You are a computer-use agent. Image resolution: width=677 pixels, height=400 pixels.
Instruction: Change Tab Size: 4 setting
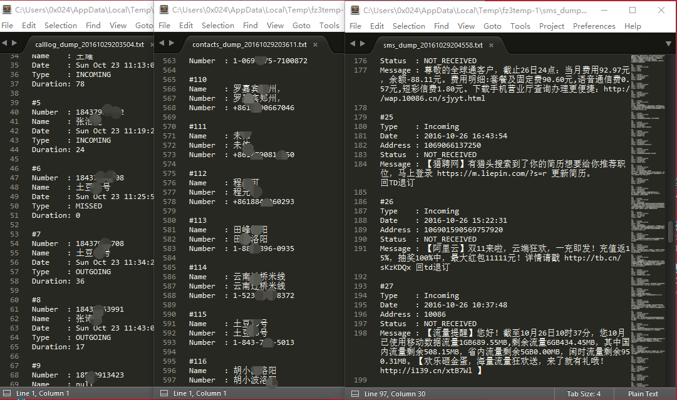coord(584,394)
